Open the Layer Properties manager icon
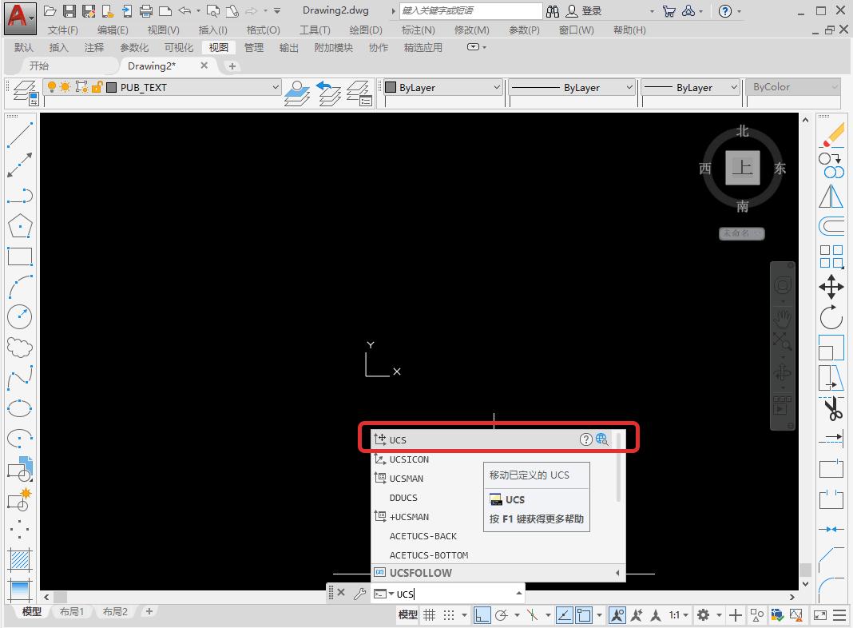 point(24,93)
